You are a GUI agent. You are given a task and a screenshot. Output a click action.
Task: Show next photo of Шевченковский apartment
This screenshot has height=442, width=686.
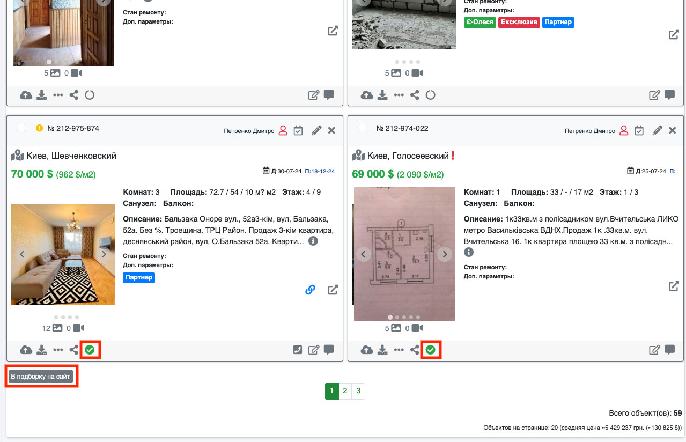pos(103,254)
